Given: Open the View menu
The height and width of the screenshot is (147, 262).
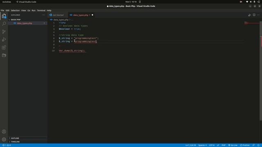Looking at the screenshot, I should (x=24, y=10).
